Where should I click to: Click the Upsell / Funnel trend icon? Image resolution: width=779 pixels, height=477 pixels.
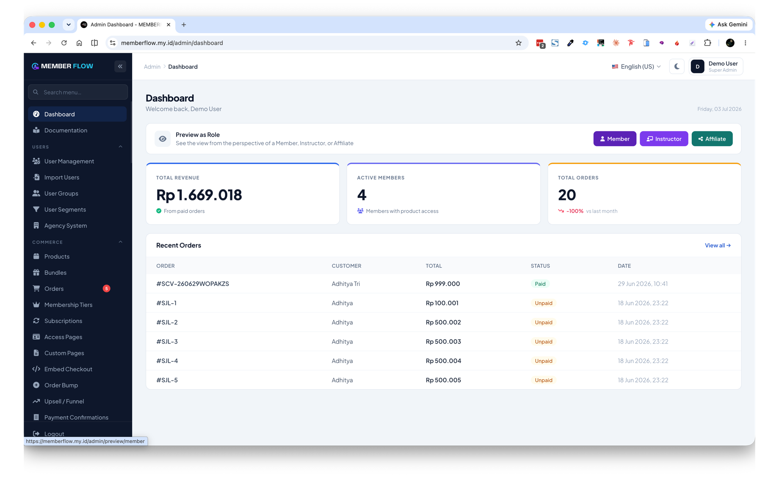[36, 402]
